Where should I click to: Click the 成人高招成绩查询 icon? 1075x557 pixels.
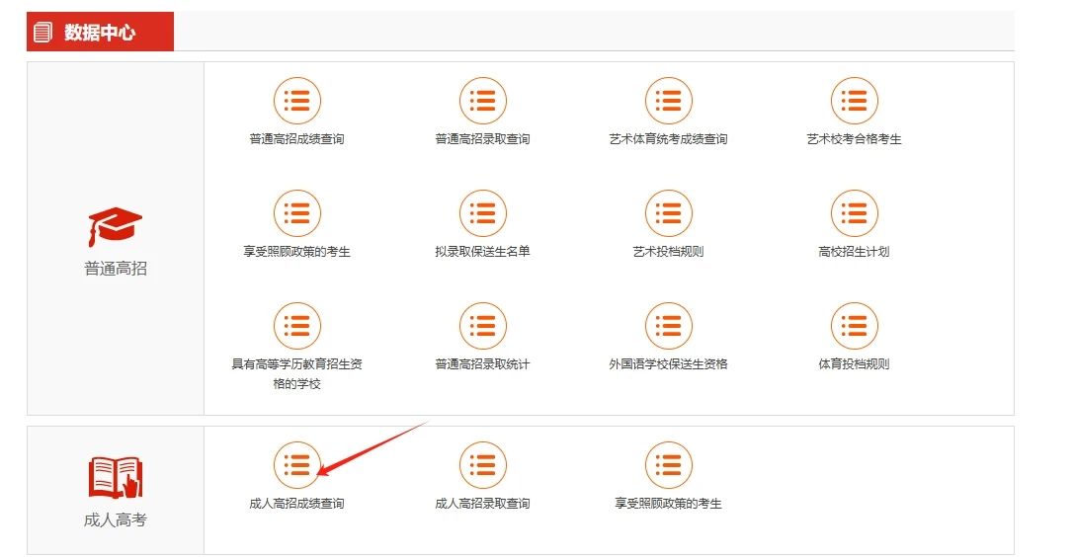297,465
